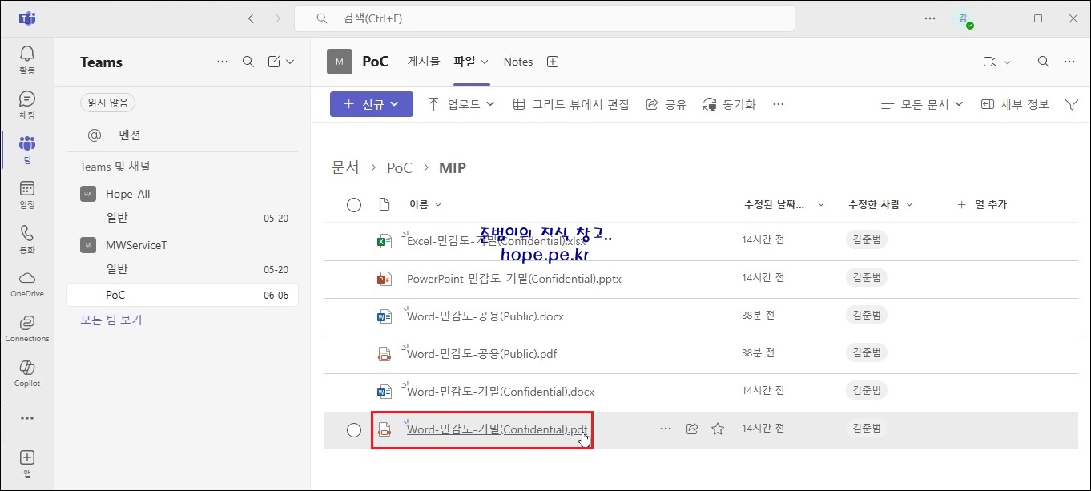Show more apps ellipsis in left rail
Viewport: 1091px width, 491px height.
coord(27,418)
